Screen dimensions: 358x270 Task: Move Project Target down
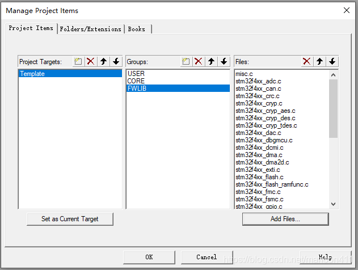click(x=116, y=61)
